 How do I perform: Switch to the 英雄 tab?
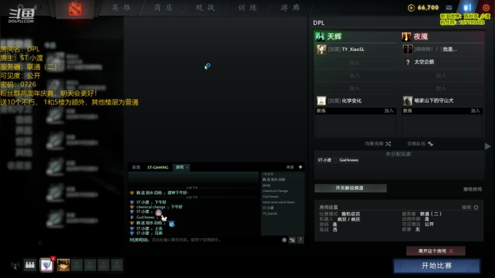coord(122,8)
